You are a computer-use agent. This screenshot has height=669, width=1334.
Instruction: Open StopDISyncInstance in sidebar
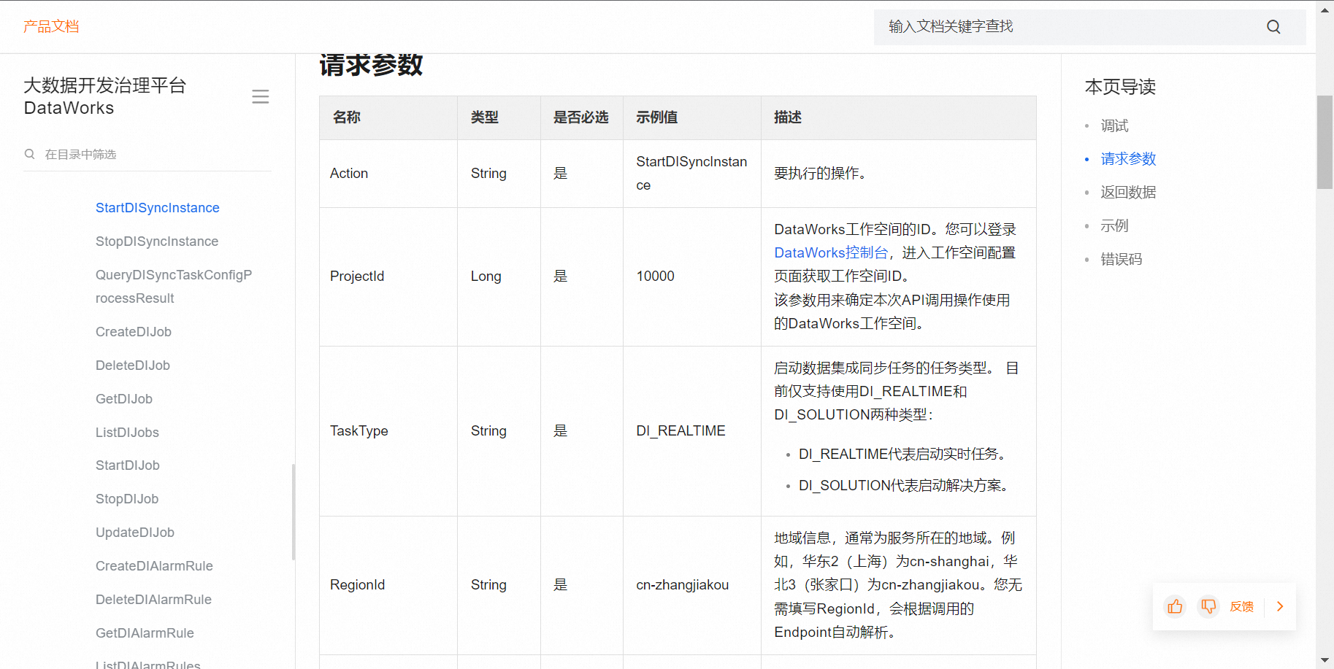point(157,241)
